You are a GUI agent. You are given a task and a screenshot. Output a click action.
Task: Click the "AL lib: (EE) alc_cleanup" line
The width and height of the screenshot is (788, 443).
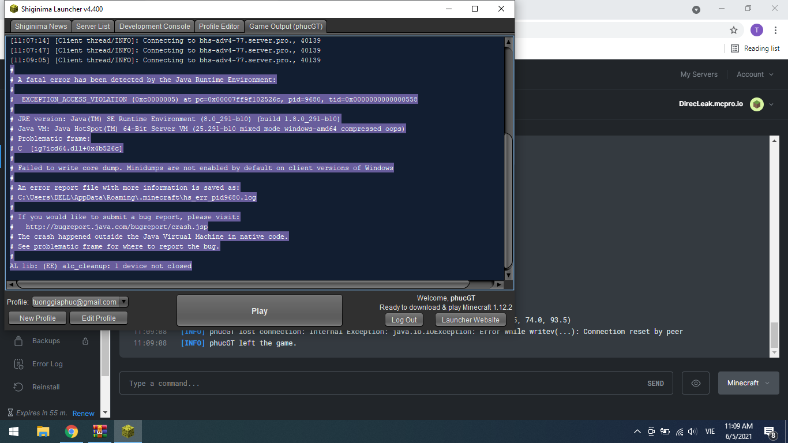(x=101, y=266)
